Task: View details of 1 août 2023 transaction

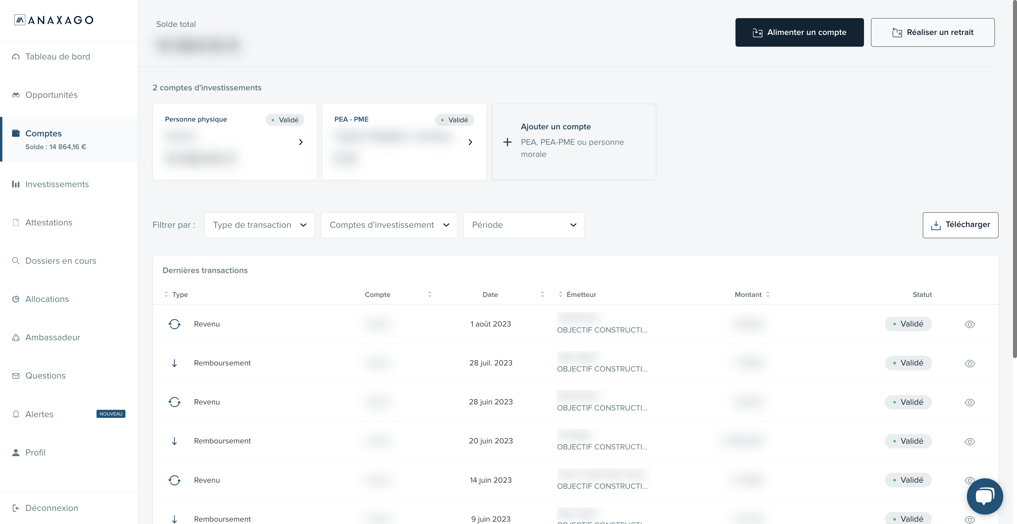Action: tap(970, 324)
